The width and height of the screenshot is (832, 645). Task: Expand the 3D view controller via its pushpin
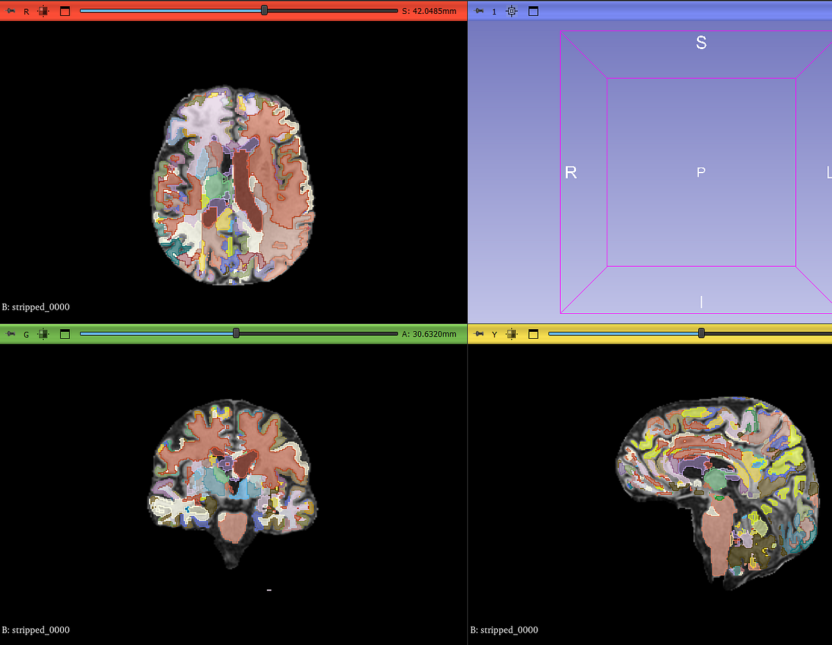click(478, 11)
